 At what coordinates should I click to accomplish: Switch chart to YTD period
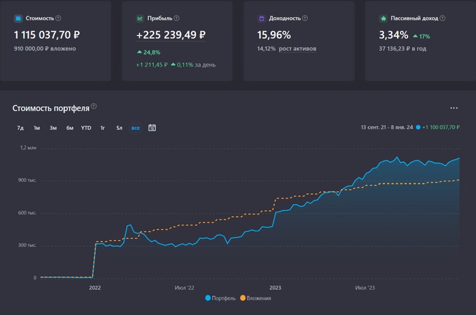(86, 128)
